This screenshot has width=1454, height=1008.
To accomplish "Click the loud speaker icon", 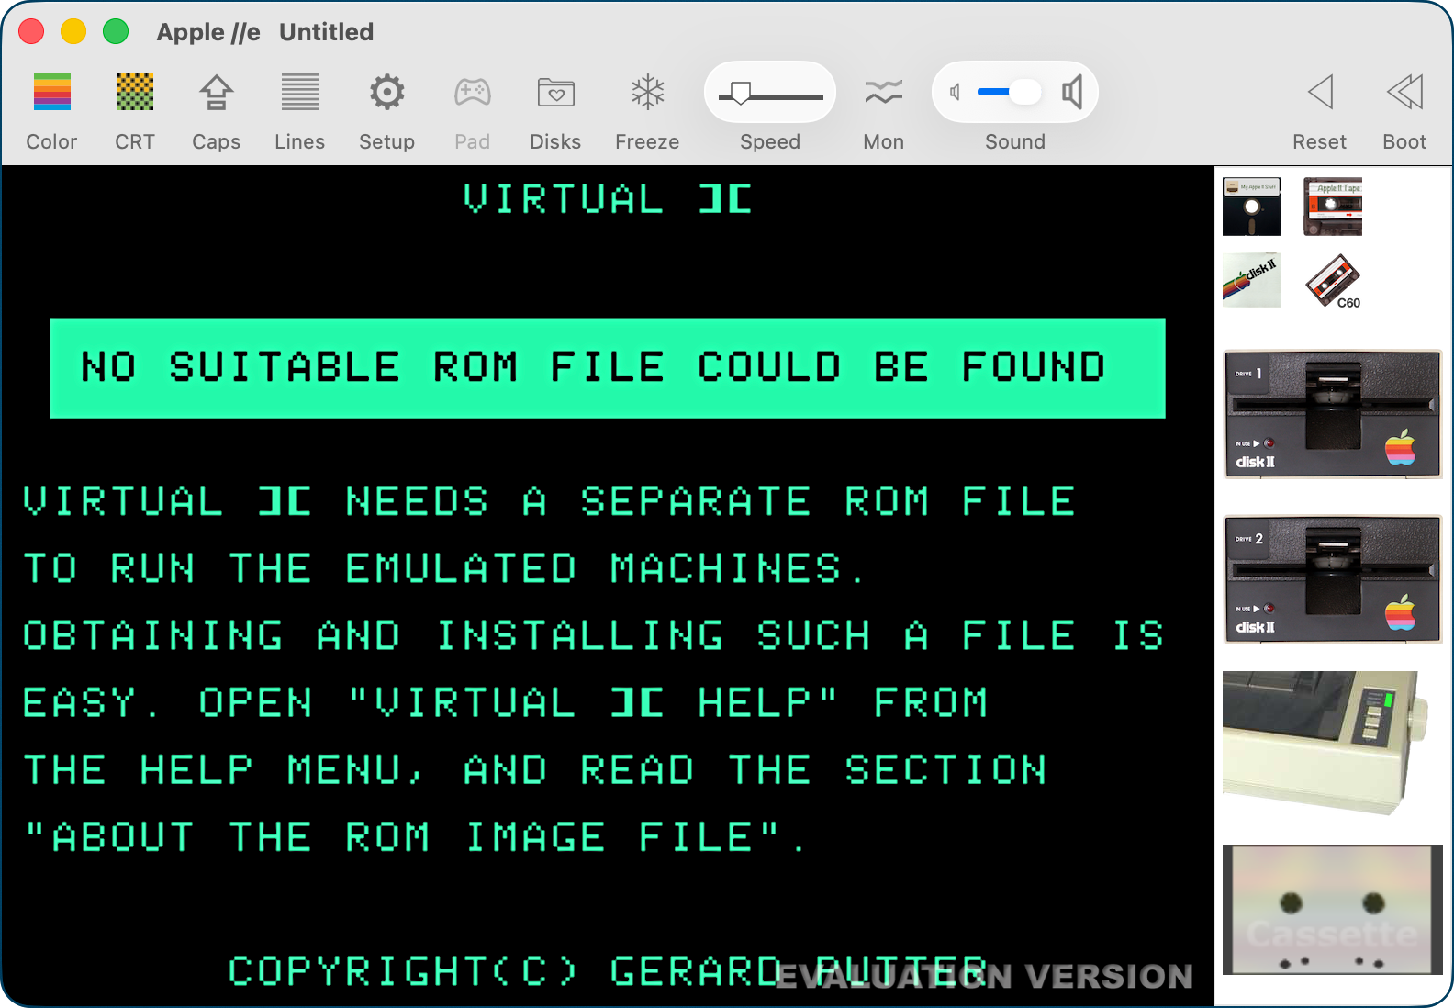I will [1072, 92].
